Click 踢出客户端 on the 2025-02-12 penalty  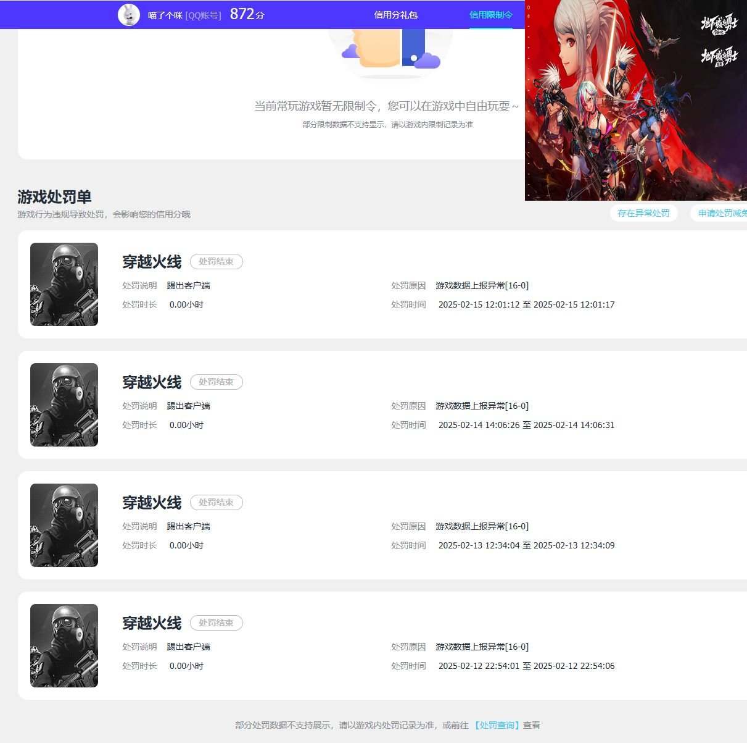[189, 647]
